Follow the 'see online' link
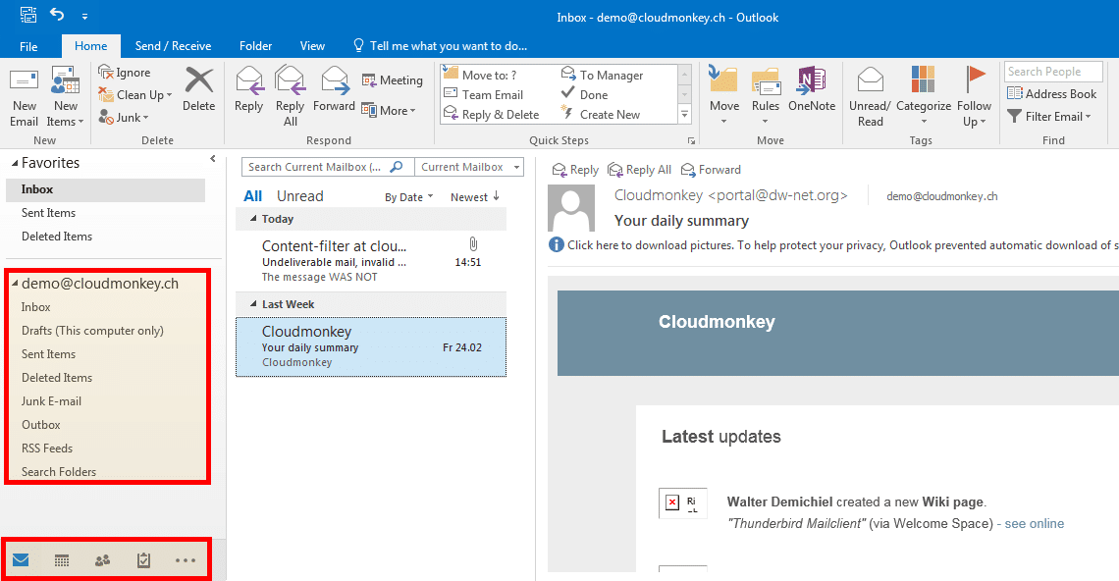Image resolution: width=1119 pixels, height=581 pixels. coord(1034,524)
